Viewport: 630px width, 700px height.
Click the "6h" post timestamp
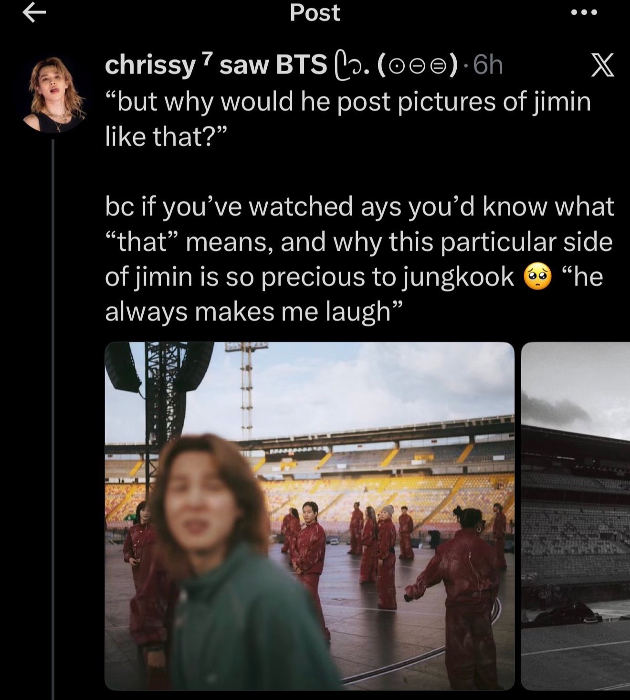pos(489,65)
